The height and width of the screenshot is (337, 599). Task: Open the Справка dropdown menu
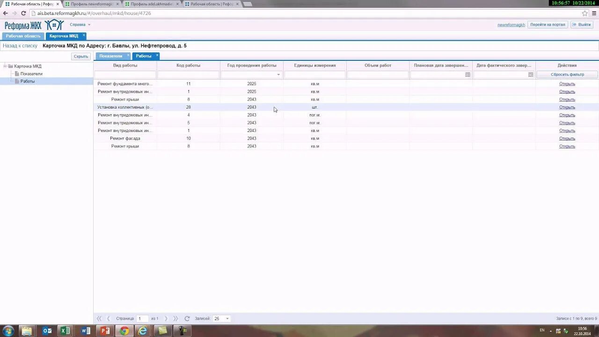point(80,24)
